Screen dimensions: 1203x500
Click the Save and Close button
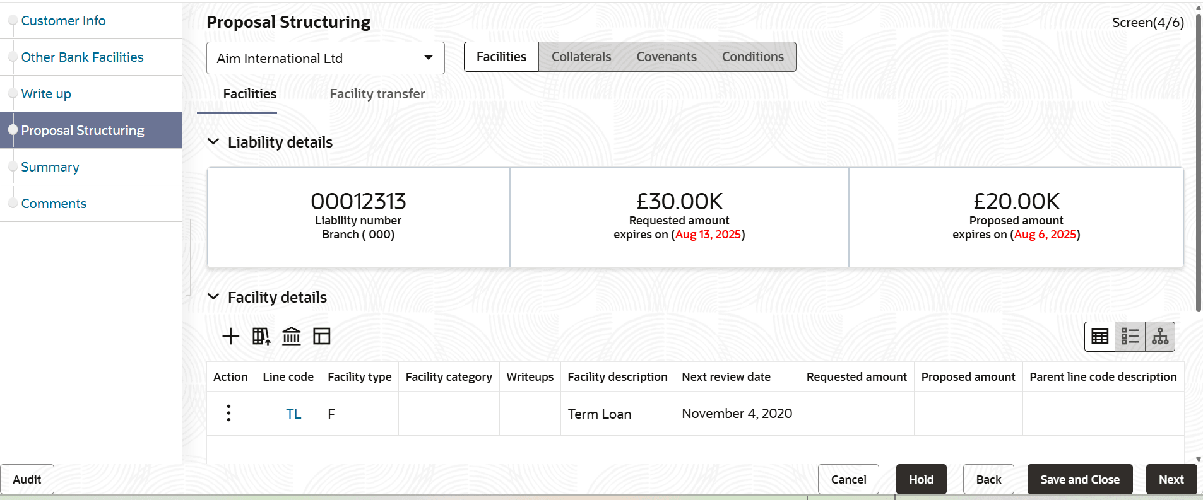click(1079, 479)
